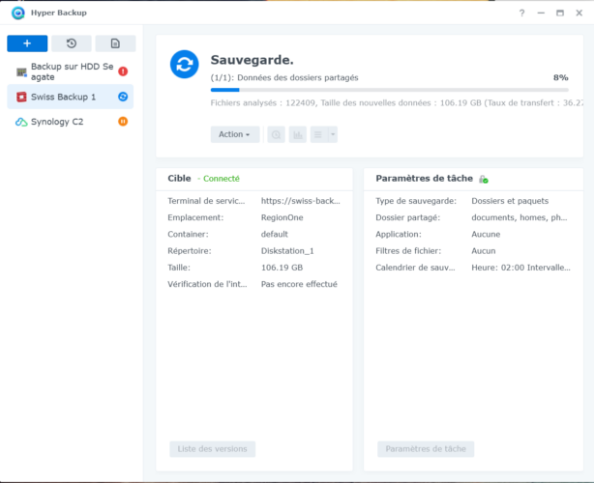Click the Aucune value beside Application
The image size is (594, 483).
coord(486,234)
